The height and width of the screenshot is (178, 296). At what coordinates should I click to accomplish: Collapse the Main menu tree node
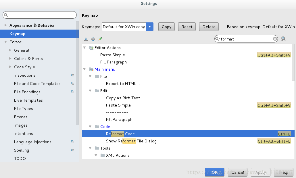pyautogui.click(x=84, y=69)
